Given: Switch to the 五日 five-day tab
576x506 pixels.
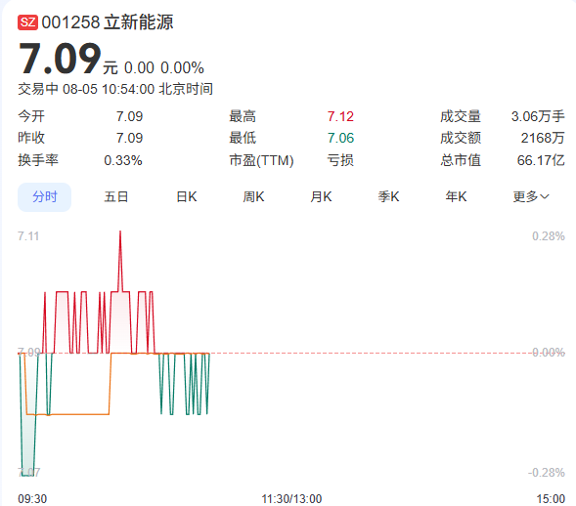Looking at the screenshot, I should click(116, 197).
